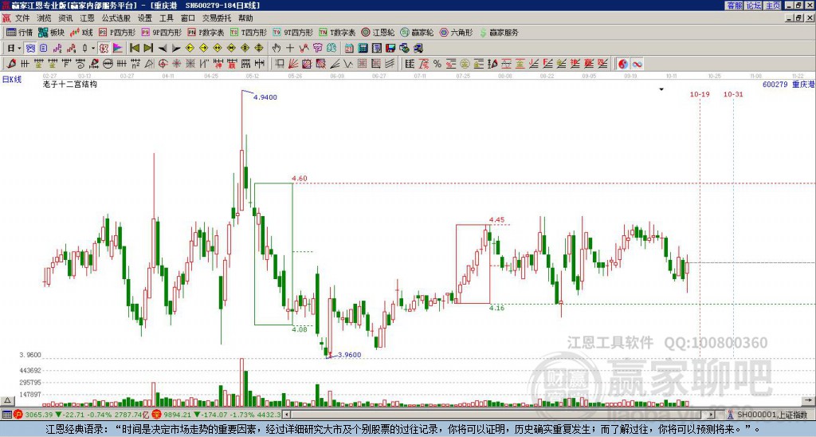Click the 10-31 date marker
Viewport: 816px width, 437px height.
pyautogui.click(x=733, y=94)
